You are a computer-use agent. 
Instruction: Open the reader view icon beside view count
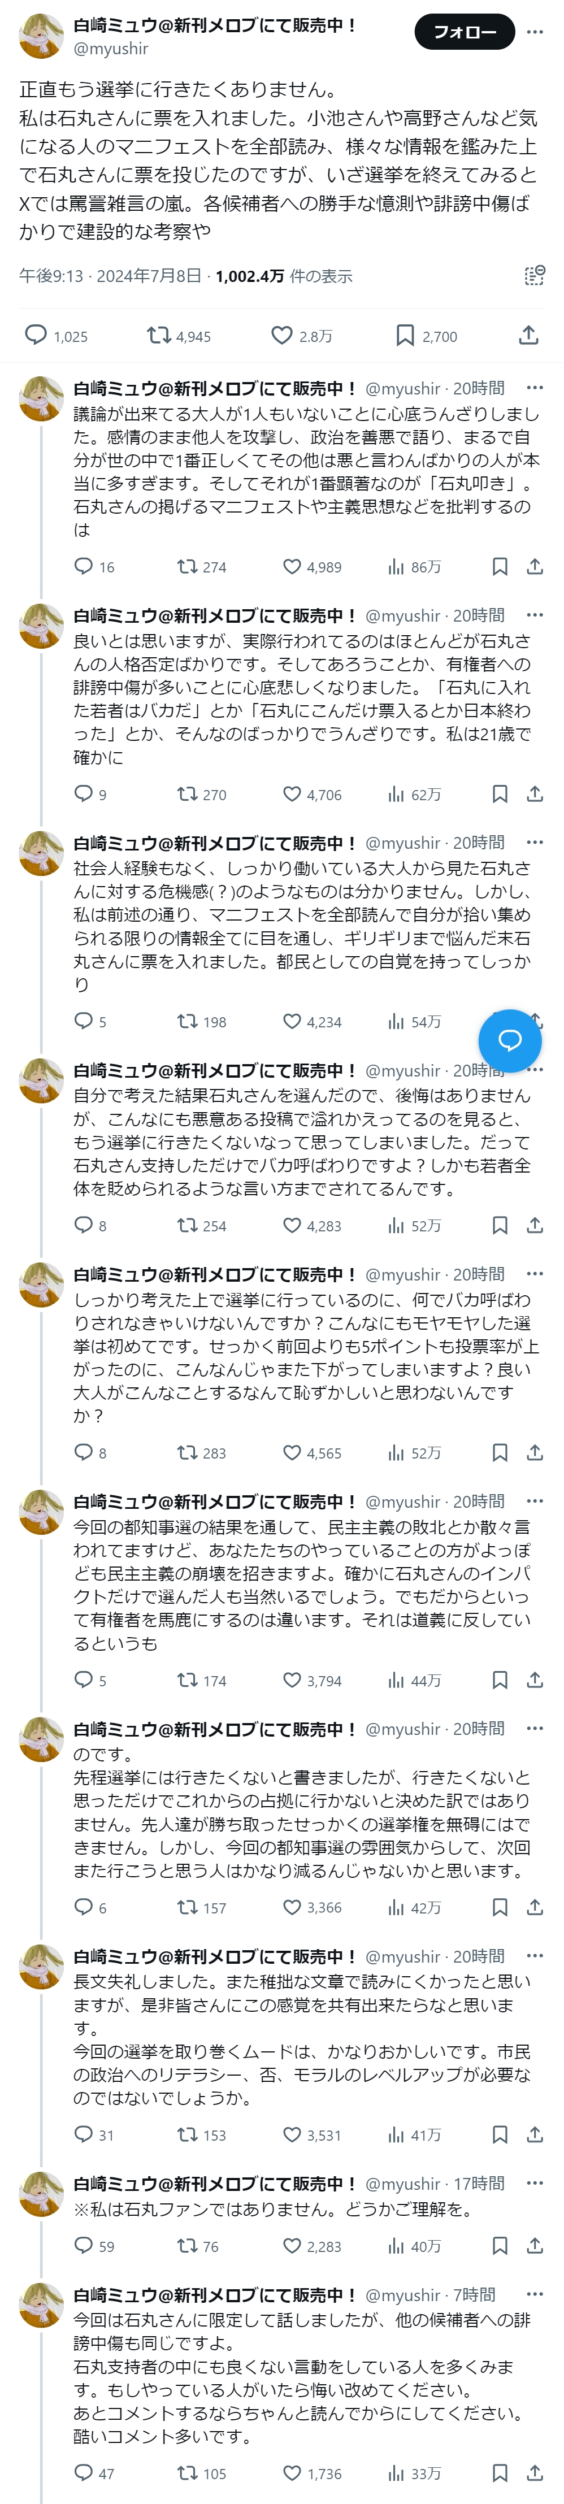click(534, 276)
